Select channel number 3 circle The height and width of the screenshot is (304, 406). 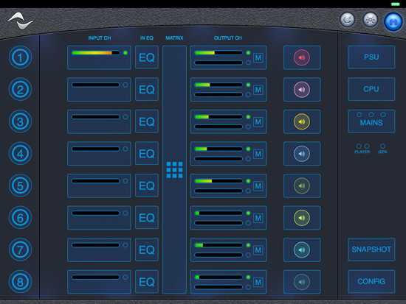(20, 121)
